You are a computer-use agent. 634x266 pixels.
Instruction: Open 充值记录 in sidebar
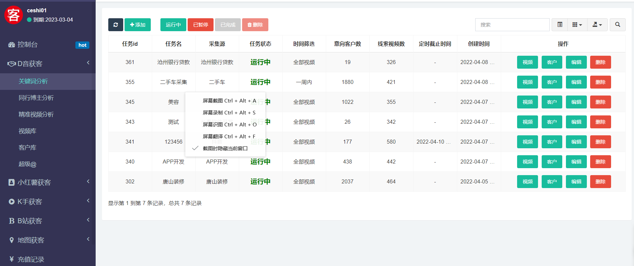(48, 259)
